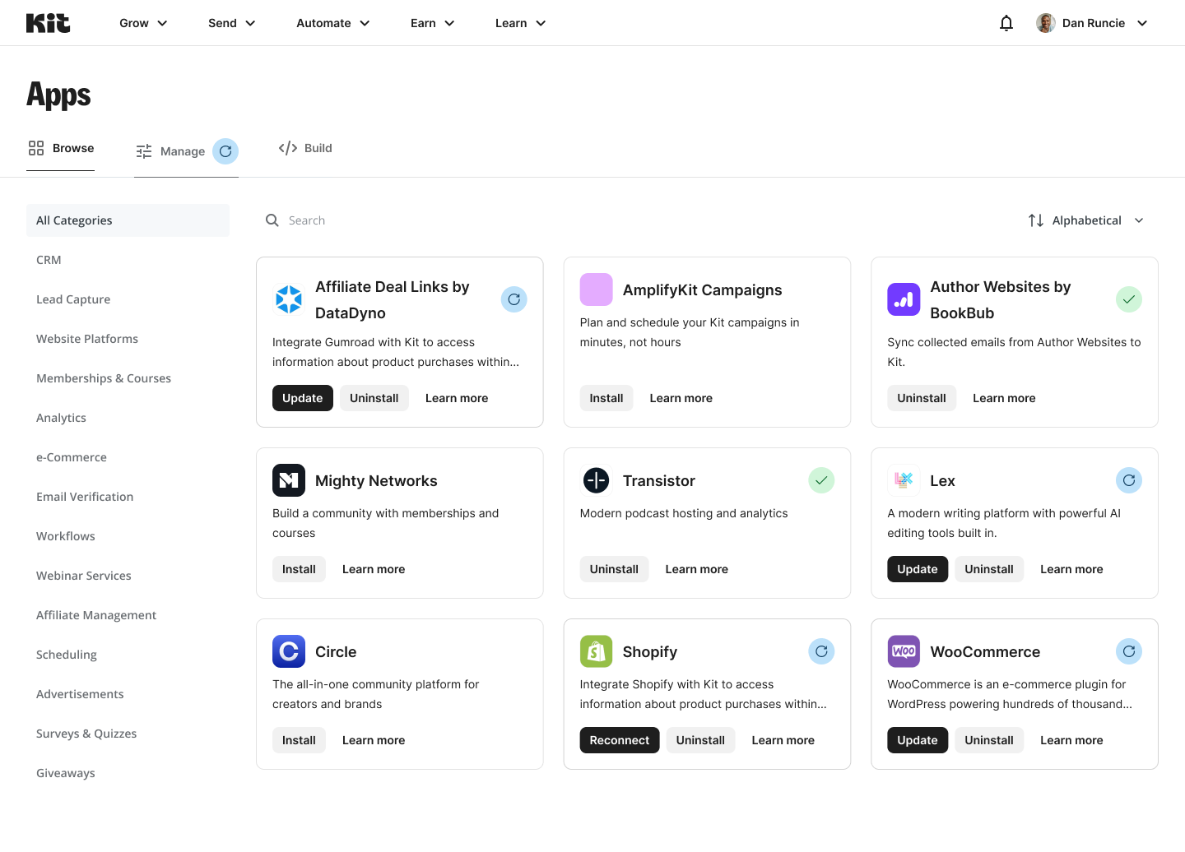Click Dan Runcie's profile avatar
Image resolution: width=1185 pixels, height=852 pixels.
tap(1046, 23)
